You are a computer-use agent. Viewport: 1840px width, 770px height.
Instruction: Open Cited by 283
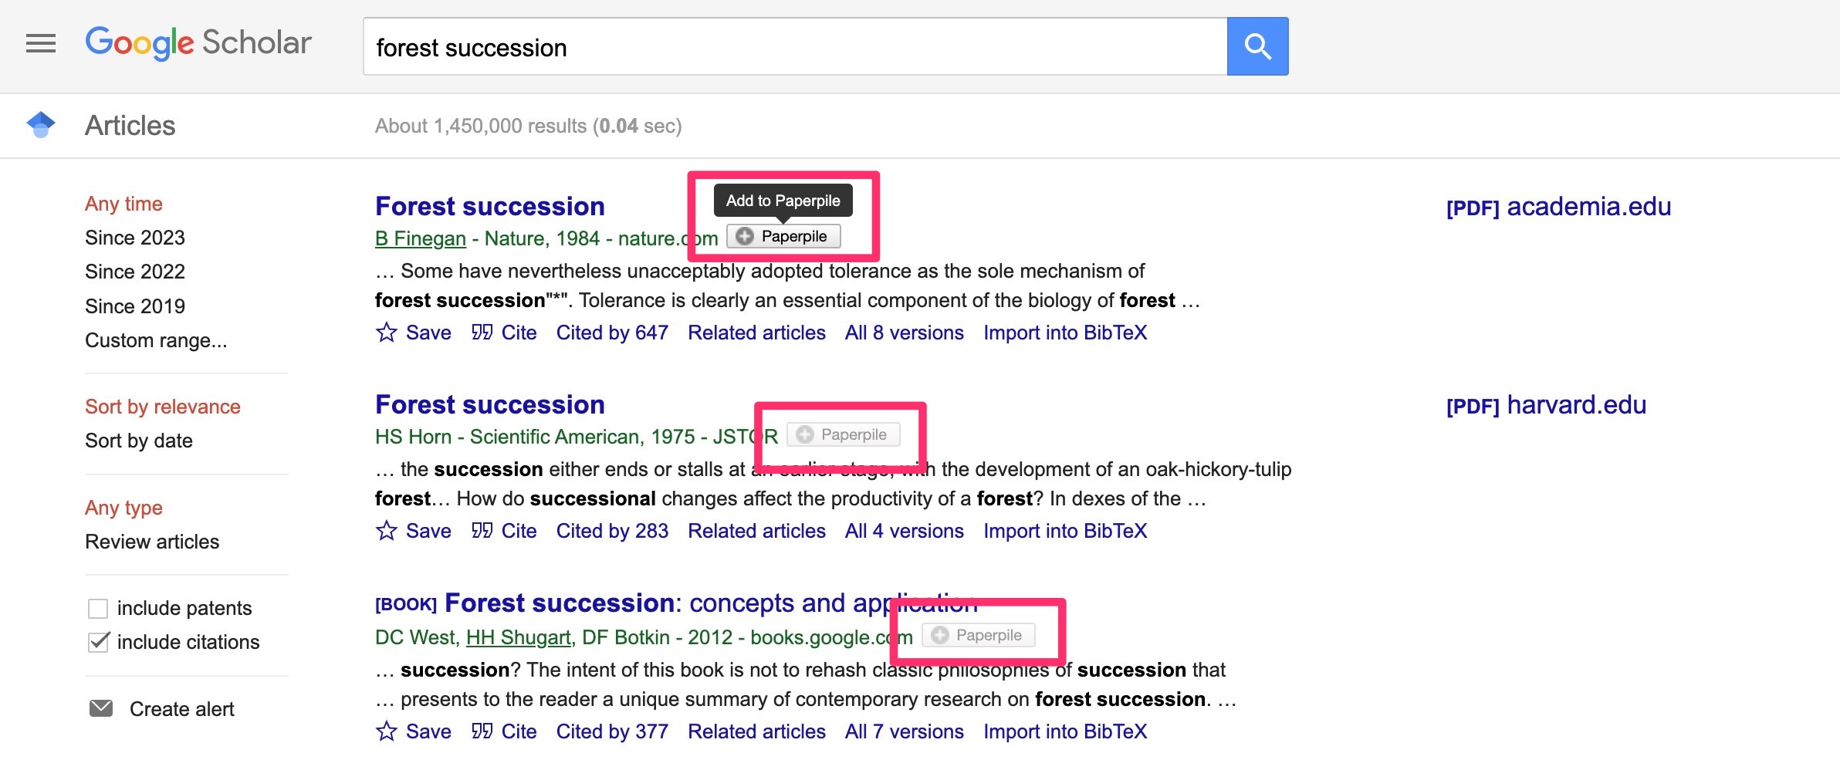(612, 531)
